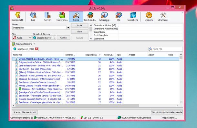This screenshot has height=128, width=197.
Task: Click the Altro button
Action: tap(79, 32)
